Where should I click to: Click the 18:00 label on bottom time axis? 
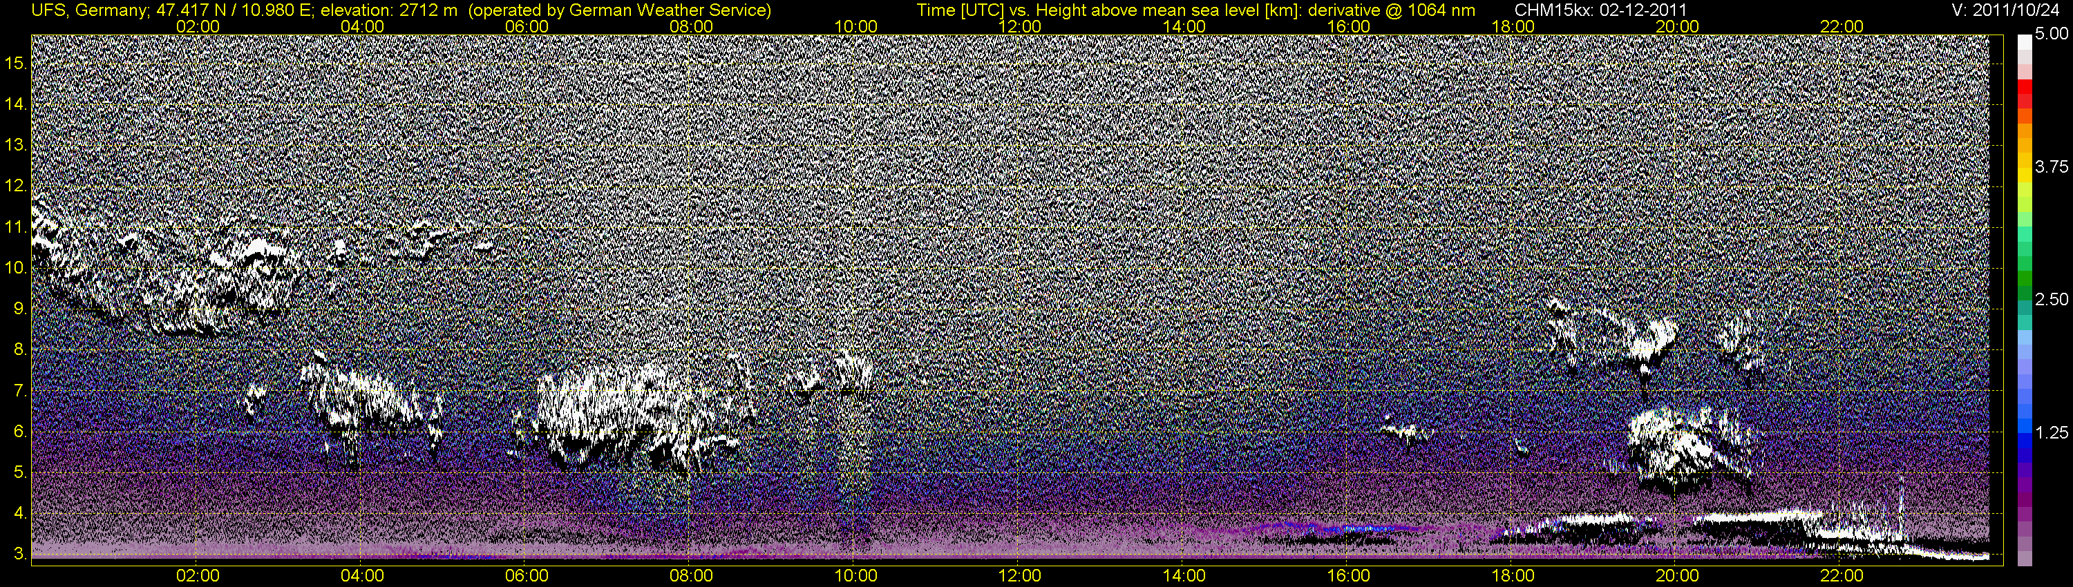(x=1513, y=576)
